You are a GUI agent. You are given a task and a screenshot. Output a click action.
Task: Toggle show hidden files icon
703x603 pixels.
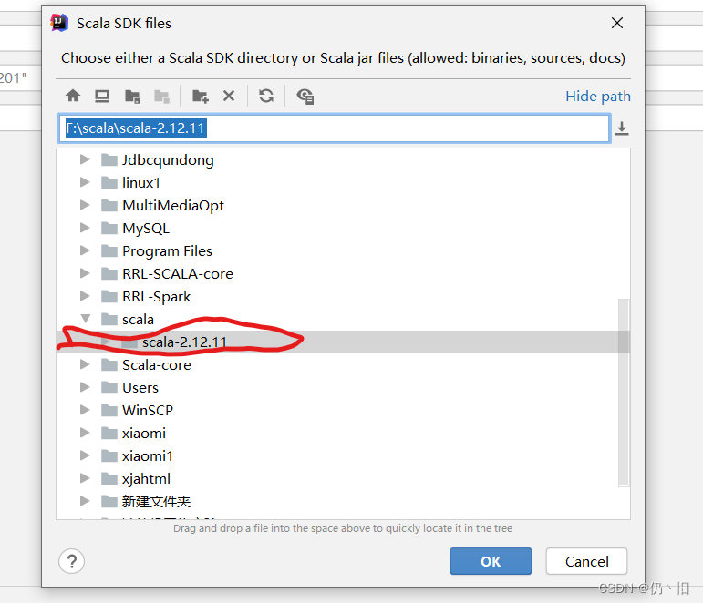305,97
